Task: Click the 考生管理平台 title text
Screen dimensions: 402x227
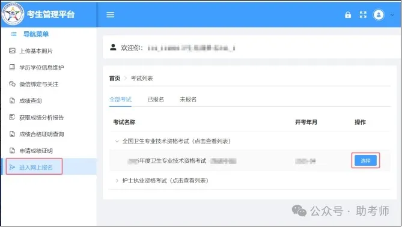Action: [x=50, y=14]
